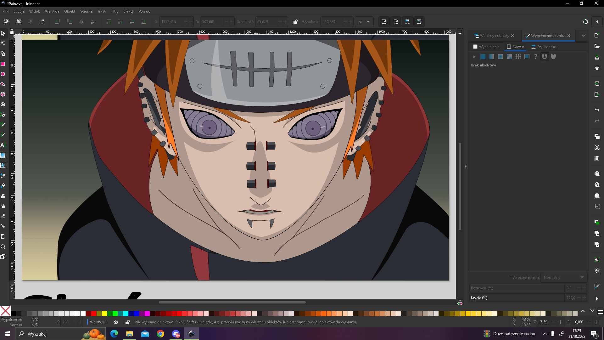
Task: Open the px units dropdown
Action: click(x=364, y=22)
